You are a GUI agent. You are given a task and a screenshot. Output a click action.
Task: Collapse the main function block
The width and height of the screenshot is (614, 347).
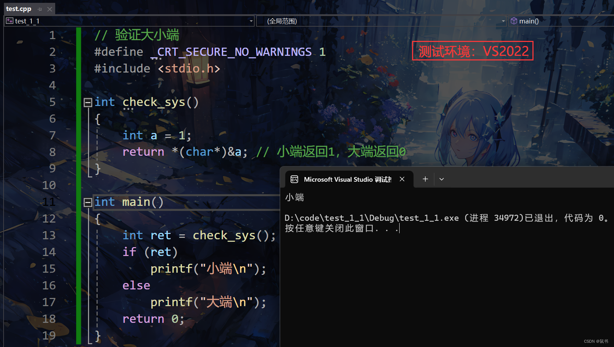[88, 203]
